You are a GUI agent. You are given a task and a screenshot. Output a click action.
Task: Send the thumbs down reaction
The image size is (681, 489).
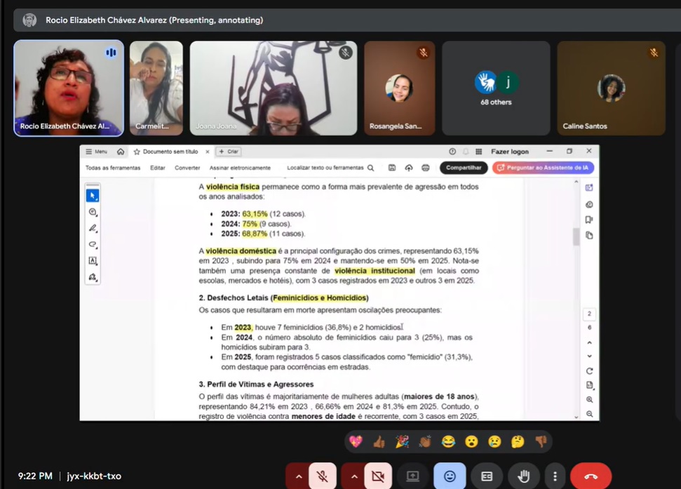pos(540,441)
